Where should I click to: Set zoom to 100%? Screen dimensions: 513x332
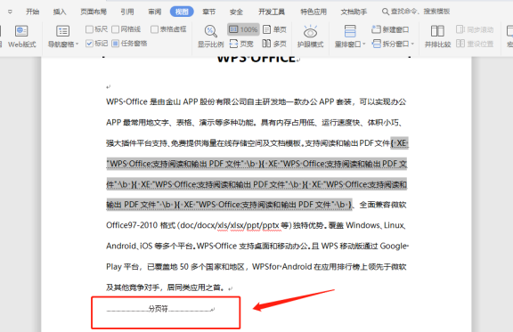pos(243,29)
